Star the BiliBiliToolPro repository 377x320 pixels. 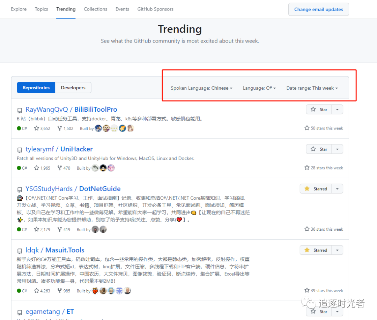(319, 109)
